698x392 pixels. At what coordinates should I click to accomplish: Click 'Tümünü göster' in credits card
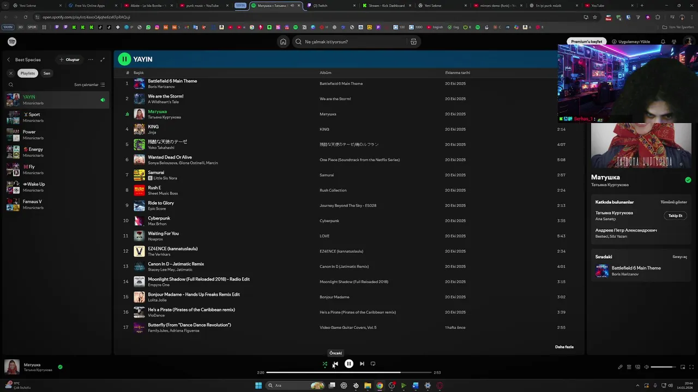674,202
